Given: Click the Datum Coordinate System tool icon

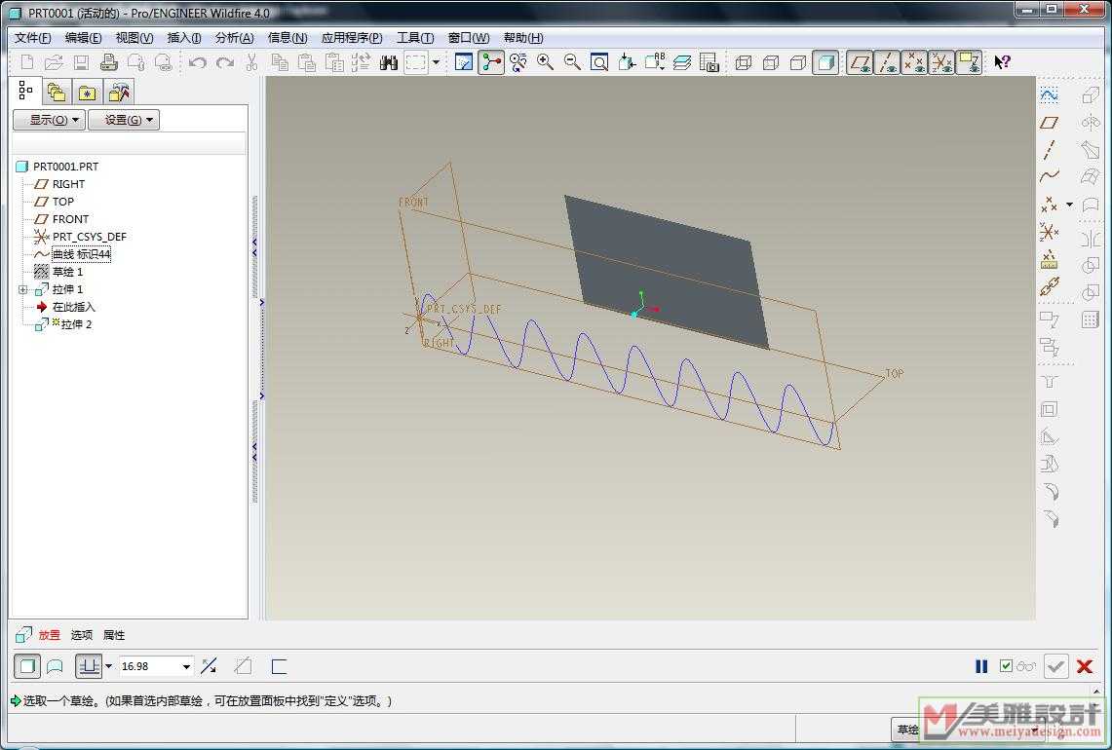Looking at the screenshot, I should pos(1049,232).
